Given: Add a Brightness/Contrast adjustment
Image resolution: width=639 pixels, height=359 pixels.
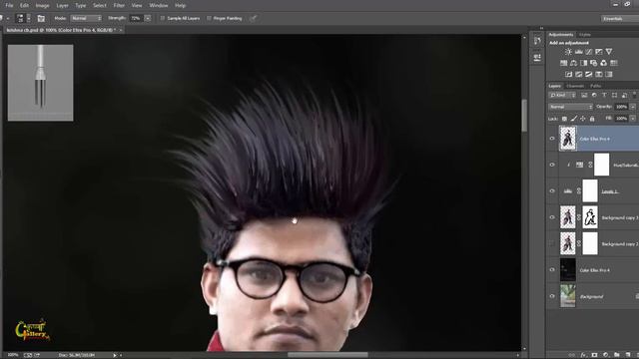Looking at the screenshot, I should 568,52.
